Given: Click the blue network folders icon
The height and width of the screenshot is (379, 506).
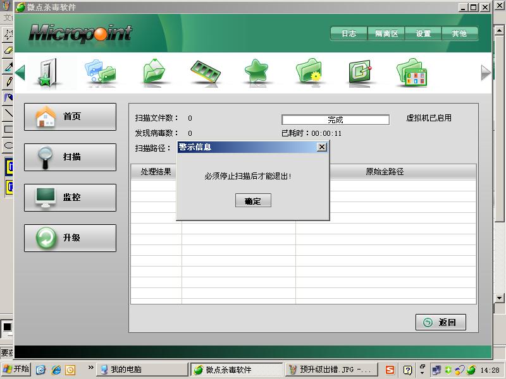Looking at the screenshot, I should (100, 72).
